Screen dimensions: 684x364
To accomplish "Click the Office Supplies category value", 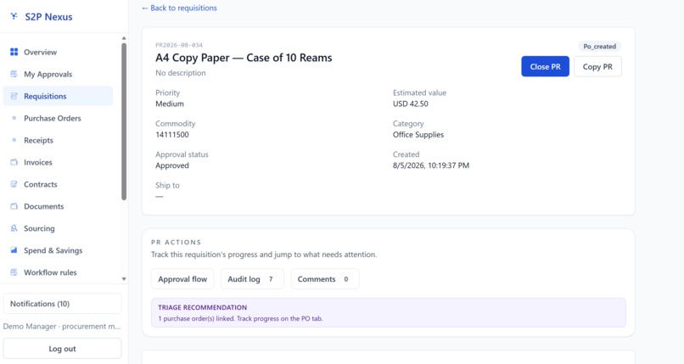I will click(418, 135).
